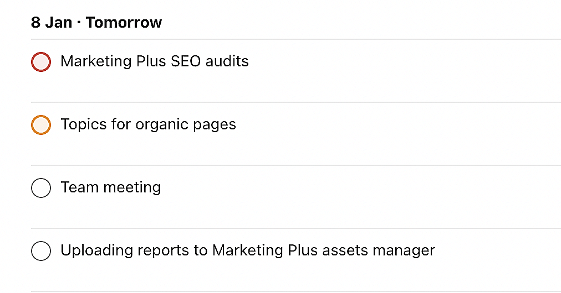Tick the Uploading reports task circle
This screenshot has height=293, width=561.
(41, 251)
